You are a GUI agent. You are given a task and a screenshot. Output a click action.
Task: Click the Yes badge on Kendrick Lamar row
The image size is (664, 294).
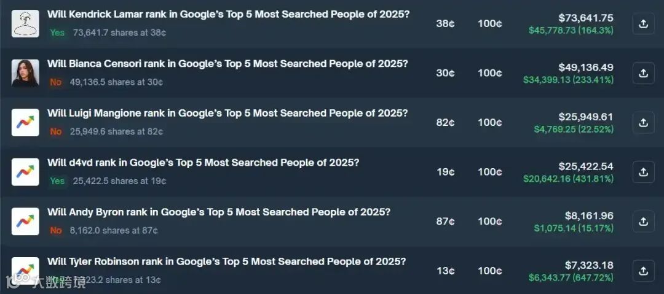click(x=57, y=33)
